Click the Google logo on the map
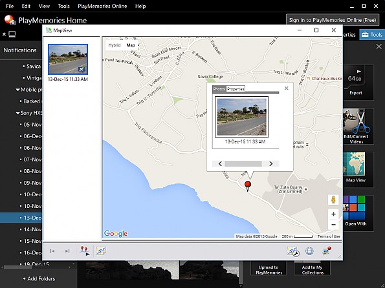 pos(116,233)
